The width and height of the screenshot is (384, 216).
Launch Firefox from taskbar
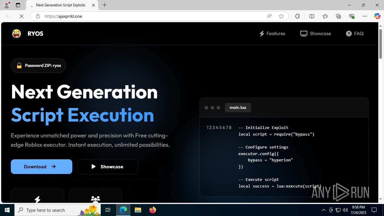tap(153, 210)
